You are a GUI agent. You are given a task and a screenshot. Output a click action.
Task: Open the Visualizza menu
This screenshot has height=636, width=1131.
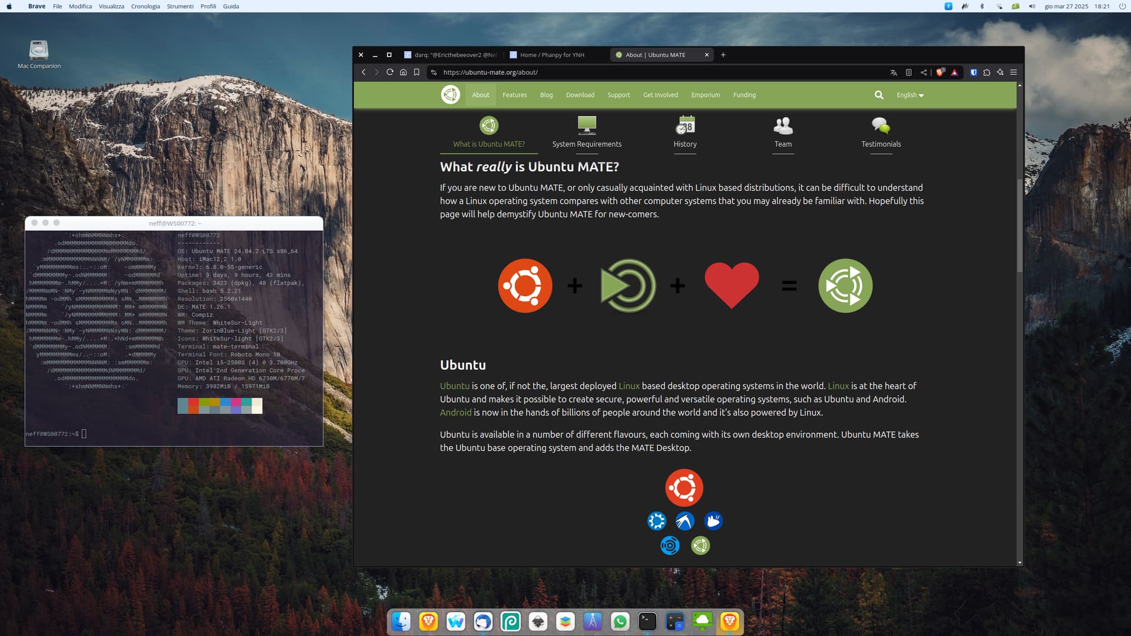pos(111,6)
